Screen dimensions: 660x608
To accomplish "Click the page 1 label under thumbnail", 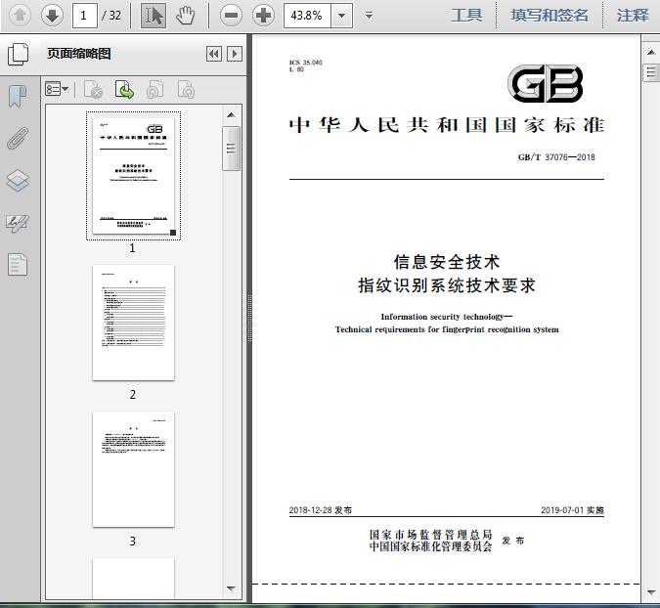I will coord(133,248).
